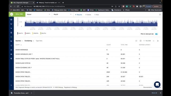Open the settings gear sidebar icon
171x96 pixels.
pyautogui.click(x=11, y=58)
